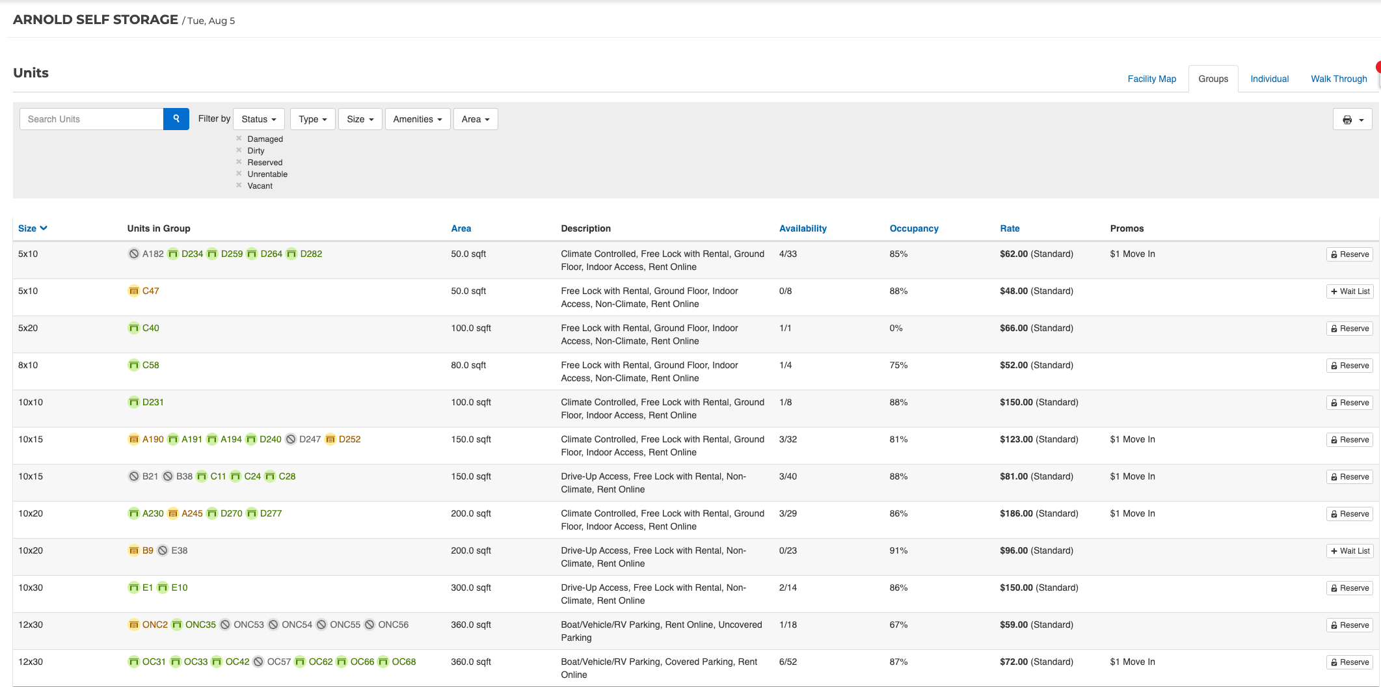1381x687 pixels.
Task: Remove the Vacant status filter
Action: click(x=239, y=185)
